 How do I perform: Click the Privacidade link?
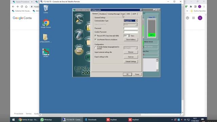[x=19, y=114]
